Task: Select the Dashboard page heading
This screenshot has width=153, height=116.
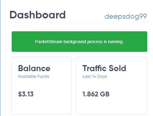Action: pyautogui.click(x=38, y=15)
